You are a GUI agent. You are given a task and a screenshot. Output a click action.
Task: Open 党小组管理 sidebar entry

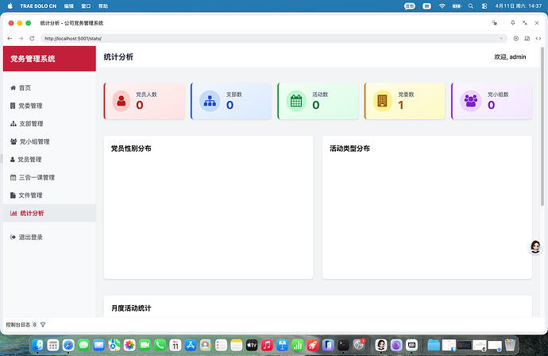49,141
